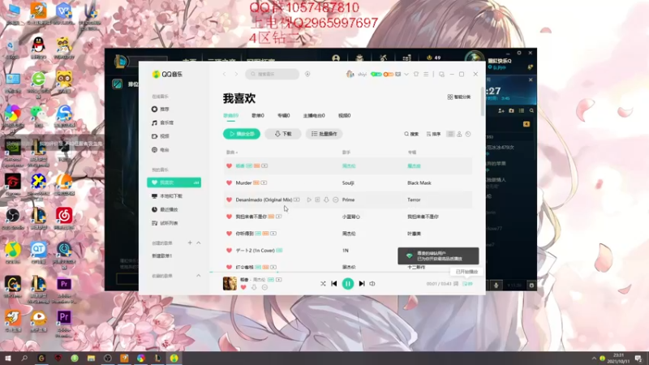Screen dimensions: 649x365
Task: Expand the dropdown chevron next to mail icon
Action: (406, 74)
